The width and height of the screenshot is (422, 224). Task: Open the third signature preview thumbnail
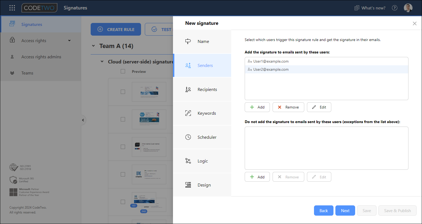[x=149, y=147]
